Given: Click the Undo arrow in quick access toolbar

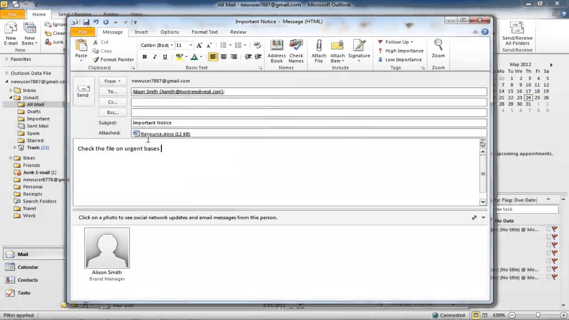Looking at the screenshot, I should [x=96, y=22].
